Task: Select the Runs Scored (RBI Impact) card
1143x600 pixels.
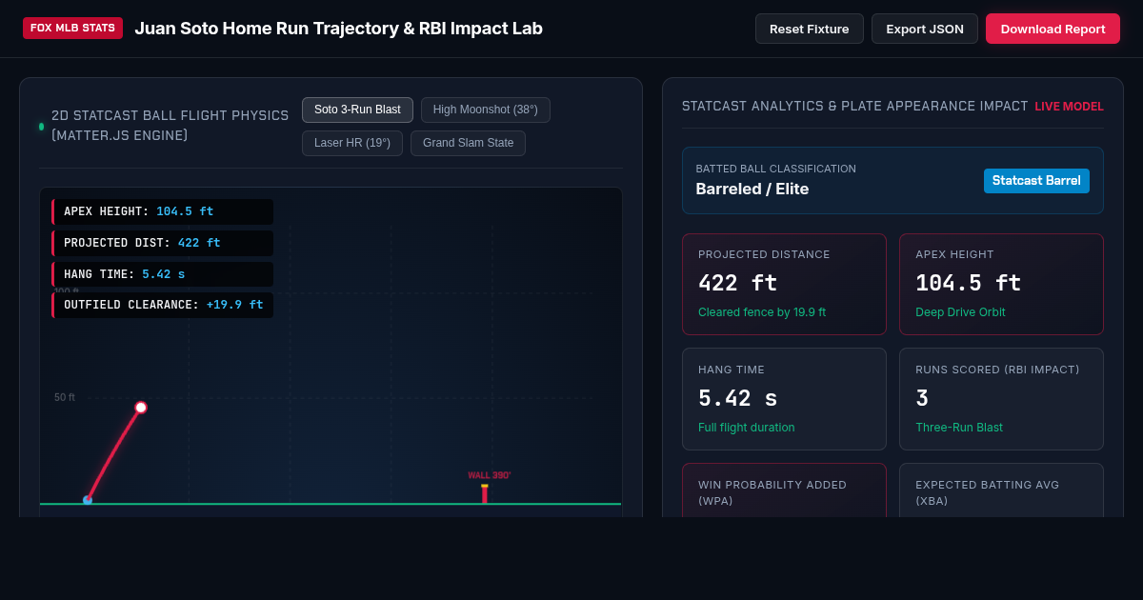Action: [1001, 399]
